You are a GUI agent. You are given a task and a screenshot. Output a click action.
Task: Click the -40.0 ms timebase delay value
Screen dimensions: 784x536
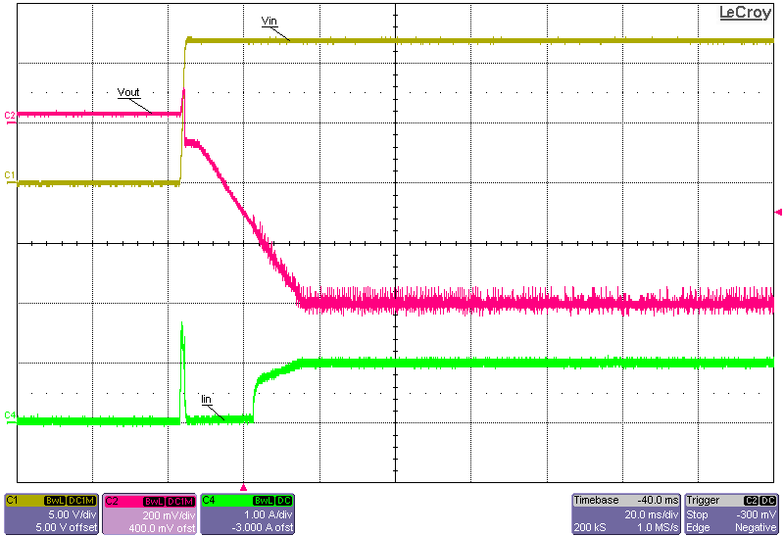(x=658, y=501)
